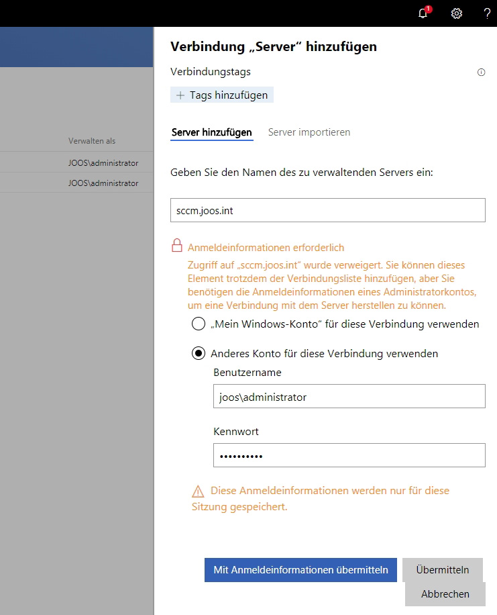497x615 pixels.
Task: Open the notifications bell
Action: pos(422,13)
